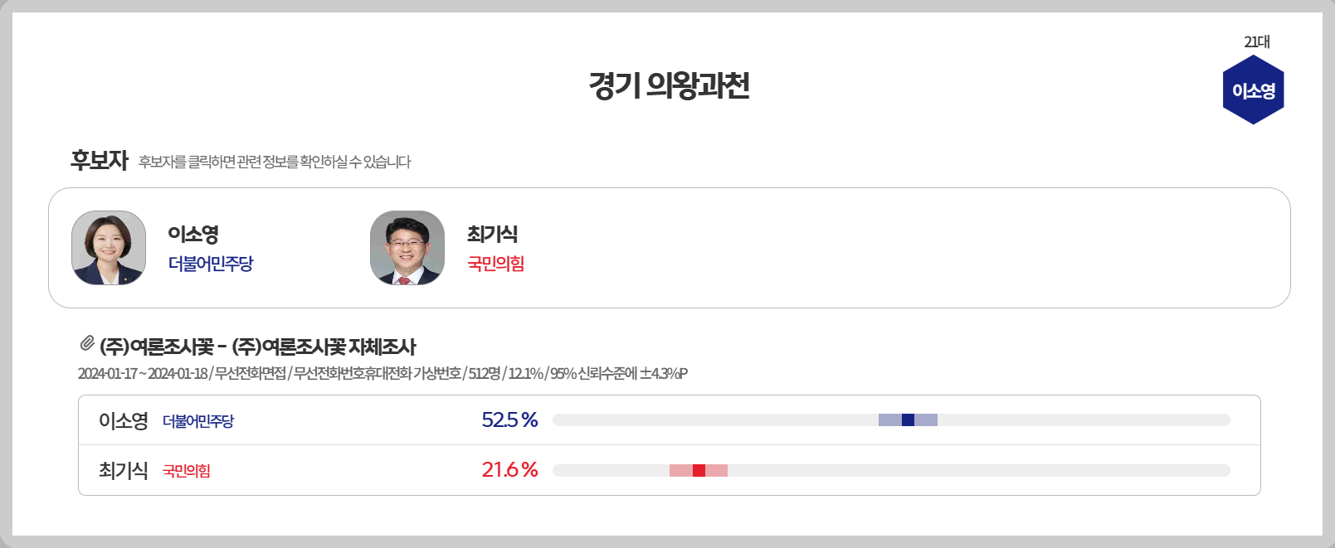The width and height of the screenshot is (1335, 548).
Task: Click the survey details line with dates
Action: click(x=382, y=373)
